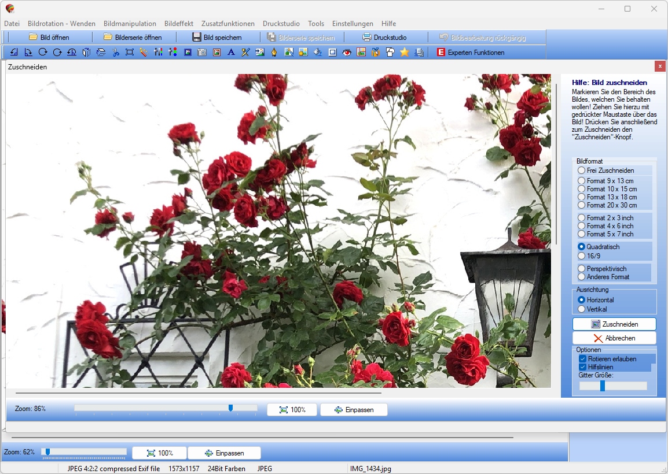Open Experten Funktionen in the toolbar

tap(471, 53)
